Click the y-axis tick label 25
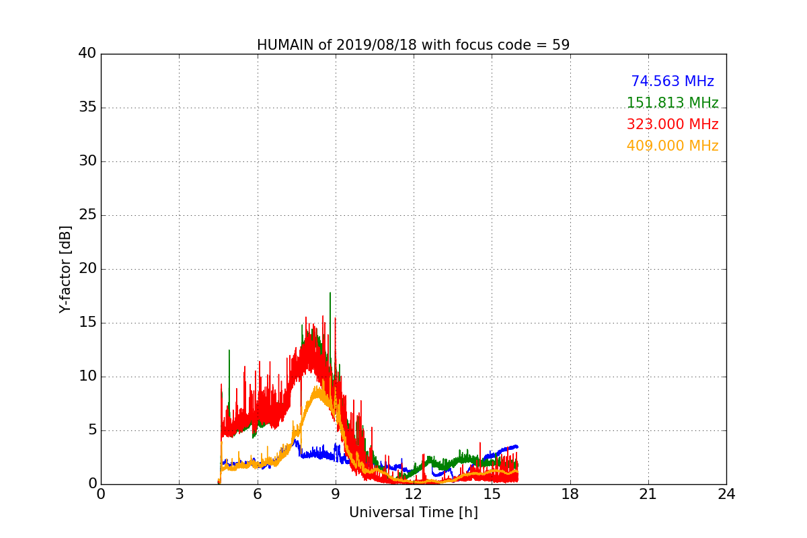 tap(87, 215)
